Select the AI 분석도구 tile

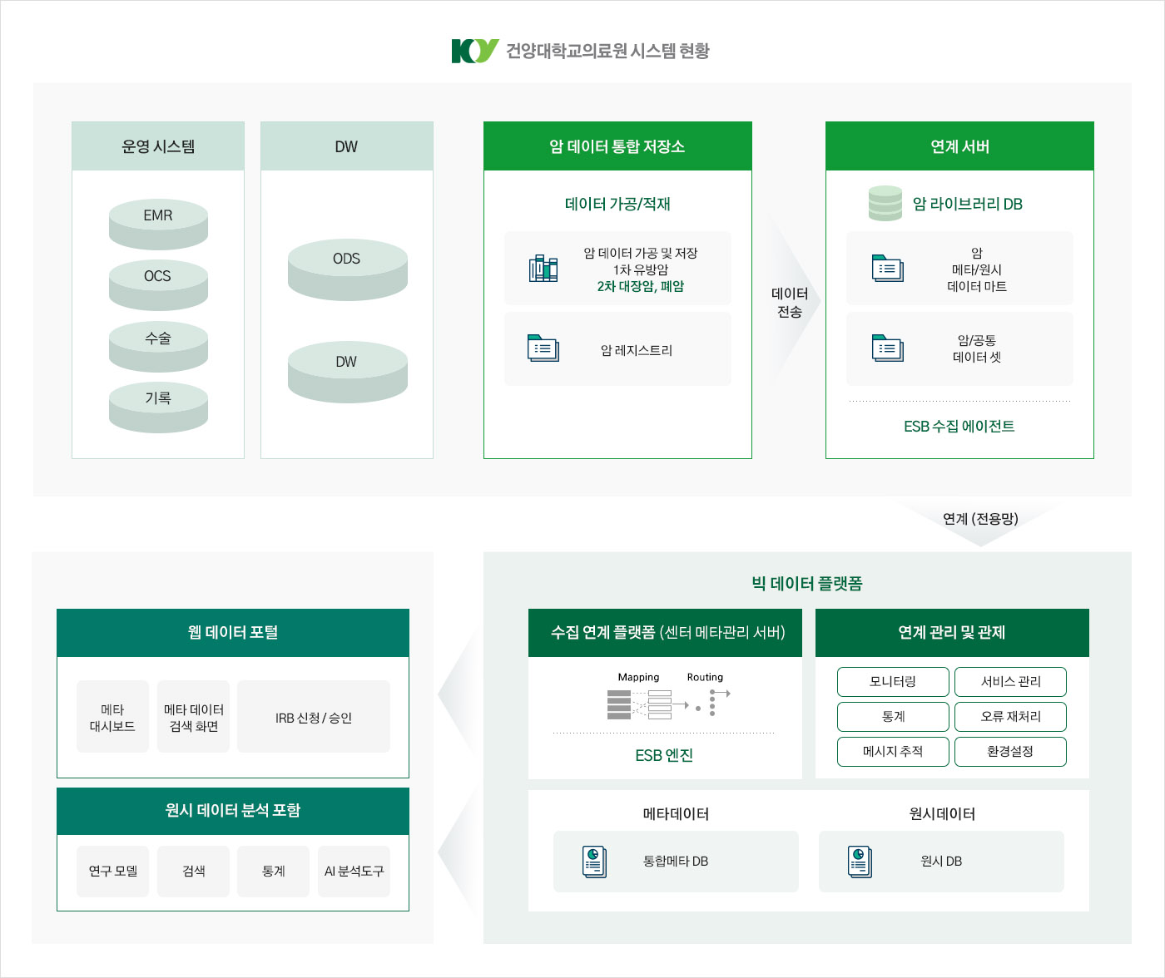[x=354, y=872]
